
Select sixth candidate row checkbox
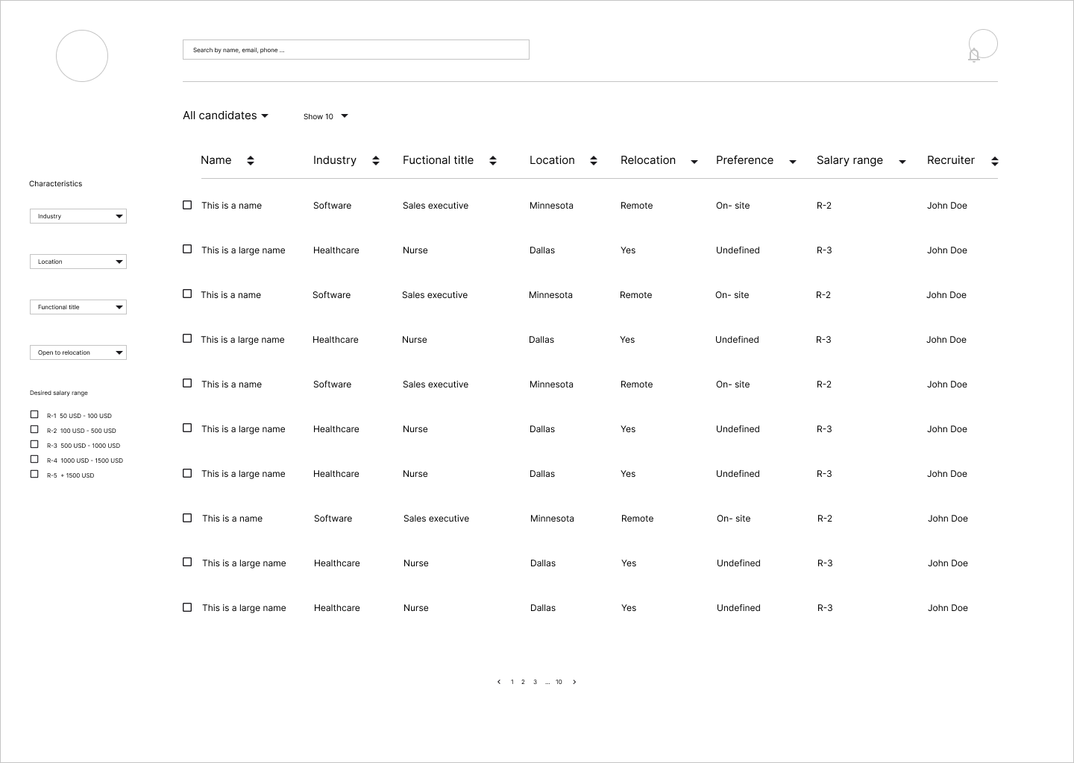pyautogui.click(x=187, y=428)
